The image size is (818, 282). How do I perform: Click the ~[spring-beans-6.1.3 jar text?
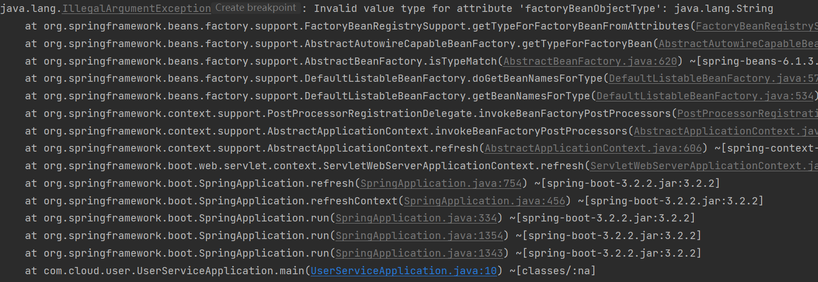pos(754,62)
